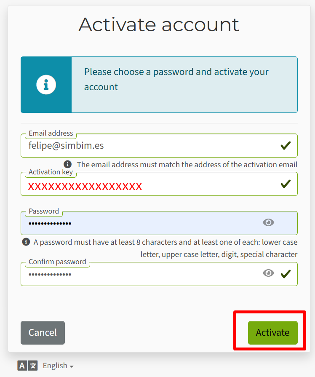The height and width of the screenshot is (377, 315).
Task: Click the green checkmark in the Email address field
Action: click(286, 146)
